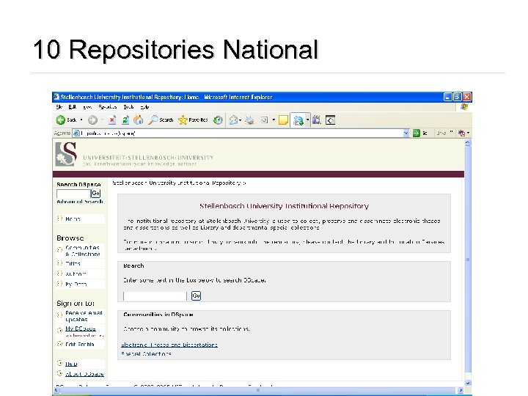Screen dimensions: 528x396
Task: Open the Forward button history dropdown arrow
Action: [102, 120]
